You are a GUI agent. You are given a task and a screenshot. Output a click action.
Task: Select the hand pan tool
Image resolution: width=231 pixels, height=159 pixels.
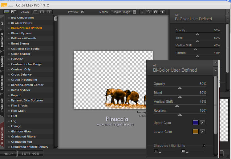156,12
